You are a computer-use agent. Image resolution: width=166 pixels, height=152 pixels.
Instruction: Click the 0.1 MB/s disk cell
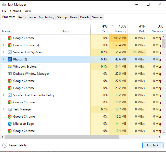pos(137,52)
